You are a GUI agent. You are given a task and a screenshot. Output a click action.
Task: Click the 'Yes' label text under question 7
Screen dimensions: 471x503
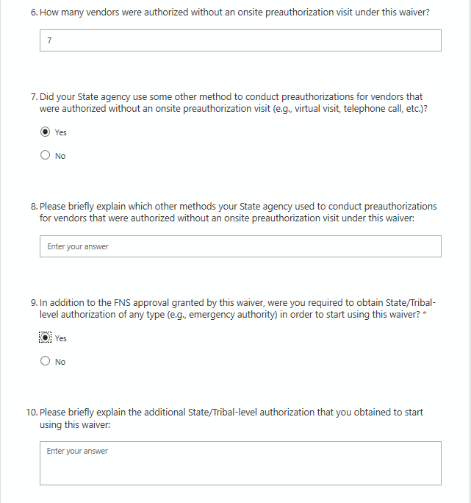pyautogui.click(x=61, y=133)
